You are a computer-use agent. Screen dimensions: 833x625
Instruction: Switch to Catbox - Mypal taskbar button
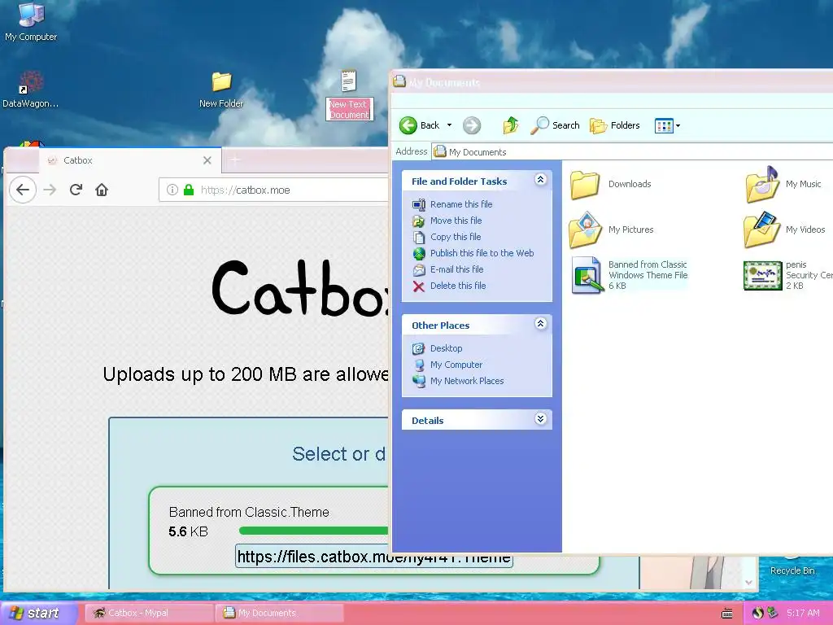click(x=149, y=613)
